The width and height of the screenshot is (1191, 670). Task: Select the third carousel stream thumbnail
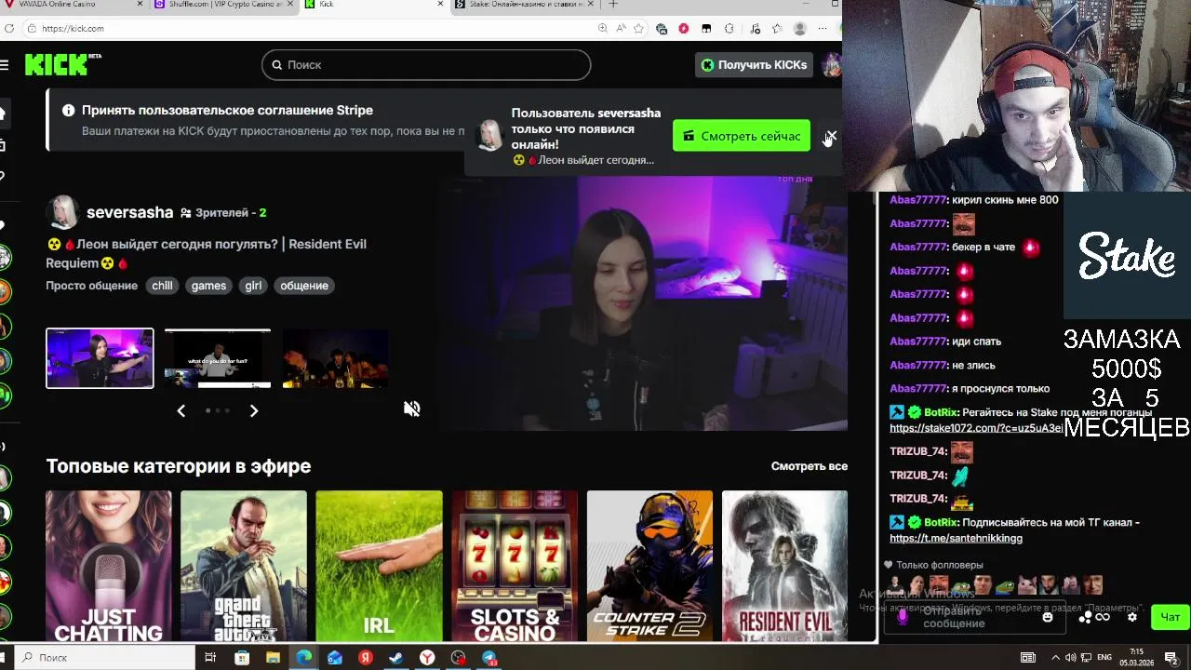point(335,358)
